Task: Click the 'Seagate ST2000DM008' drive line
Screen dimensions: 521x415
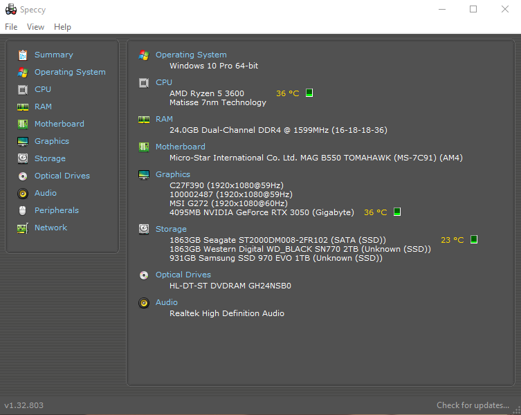Action: pos(277,240)
